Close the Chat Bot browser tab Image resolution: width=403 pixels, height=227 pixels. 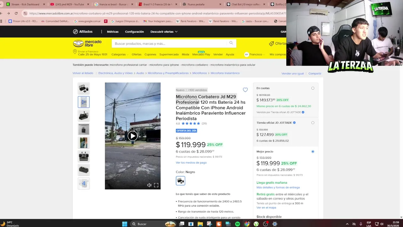click(264, 4)
